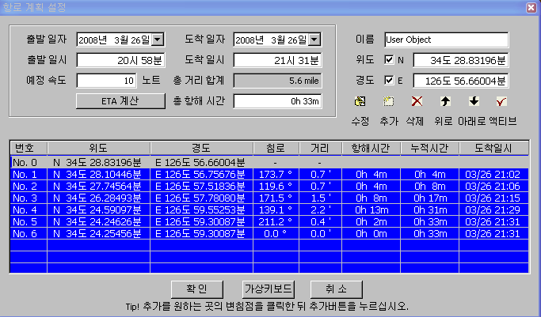Click sailing time cell 0h 13m
This screenshot has height=317, width=541.
point(371,210)
